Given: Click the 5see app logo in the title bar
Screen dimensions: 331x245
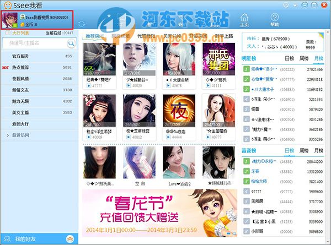Looking at the screenshot, I should click(x=8, y=6).
